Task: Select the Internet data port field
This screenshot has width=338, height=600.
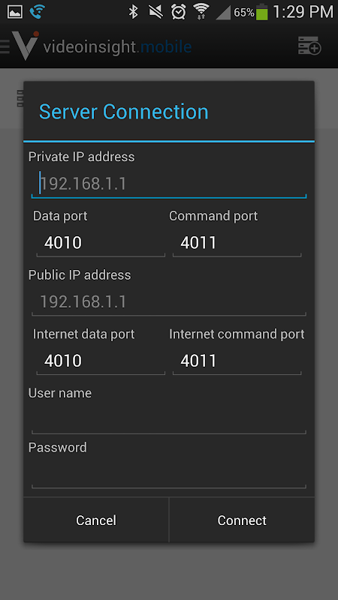Action: [x=101, y=361]
